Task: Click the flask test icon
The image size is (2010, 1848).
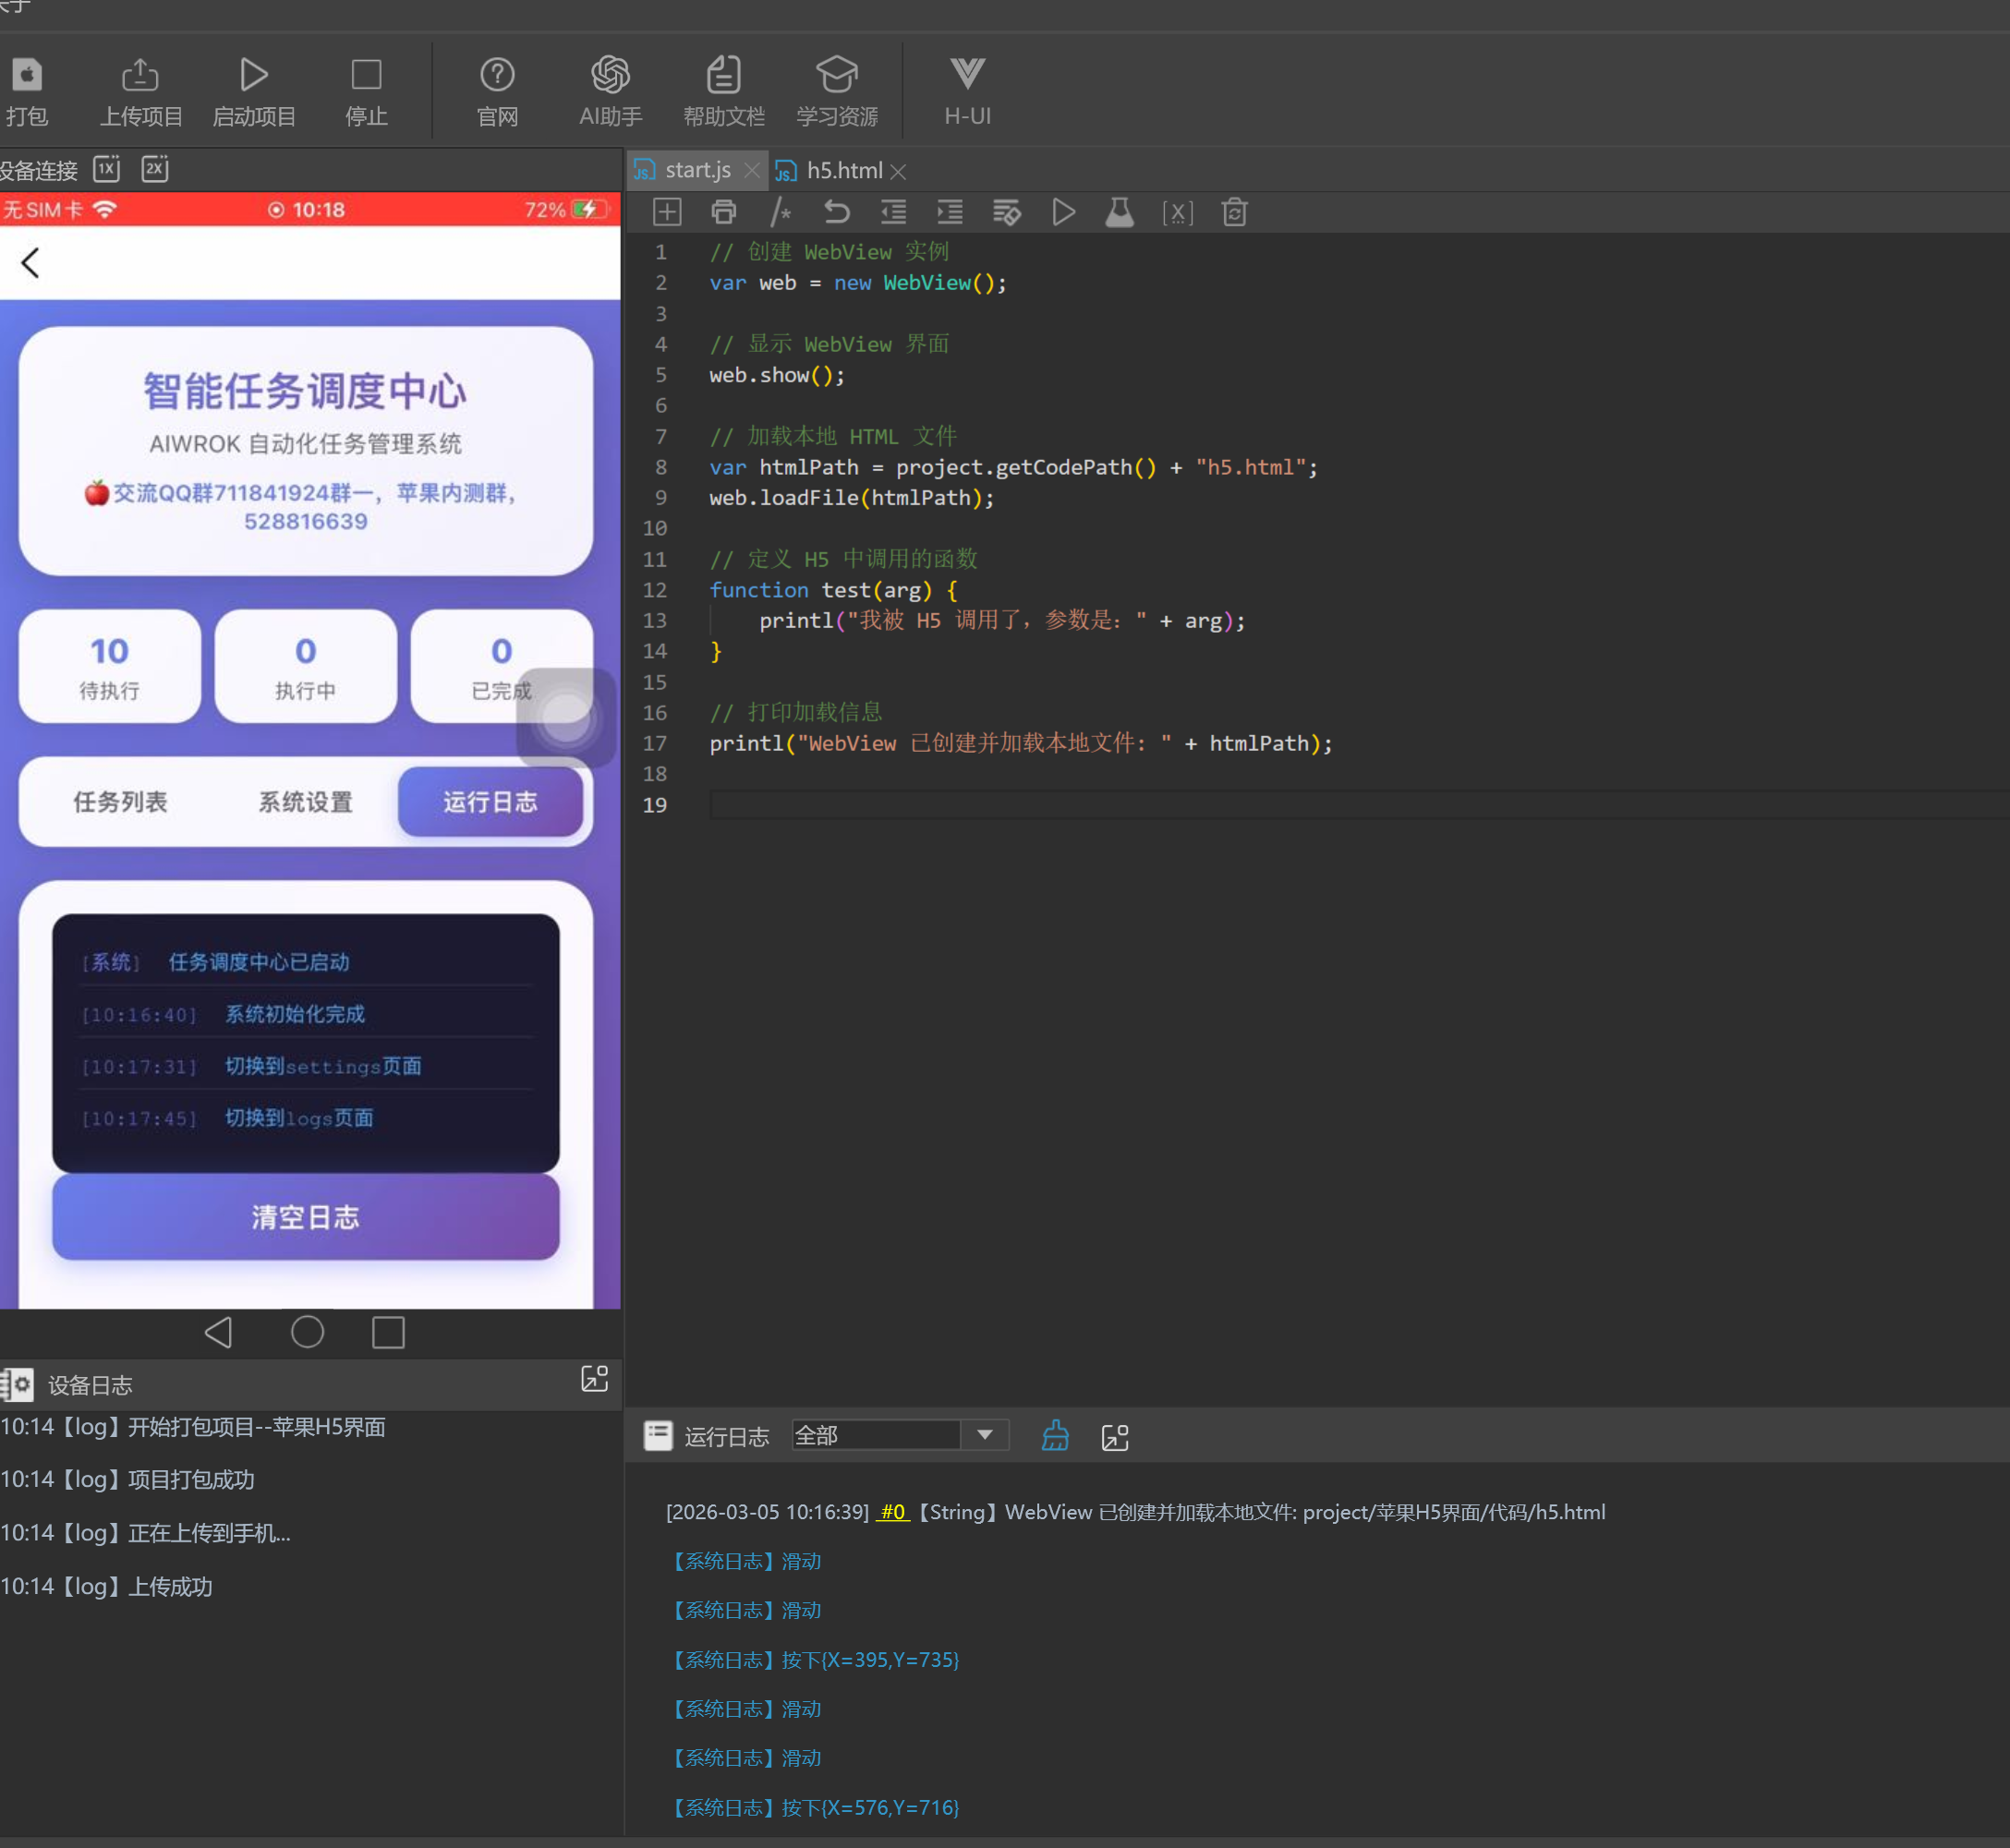Action: pyautogui.click(x=1119, y=213)
